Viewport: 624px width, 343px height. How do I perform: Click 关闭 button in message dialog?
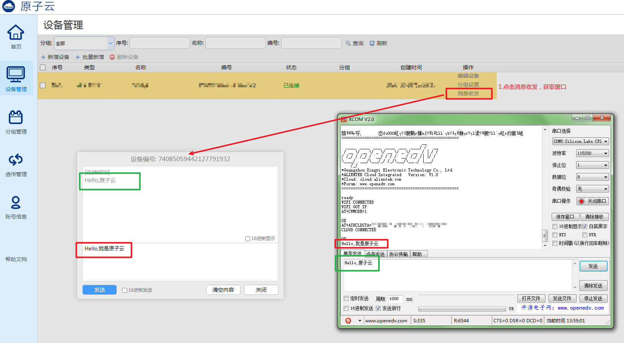pyautogui.click(x=261, y=290)
